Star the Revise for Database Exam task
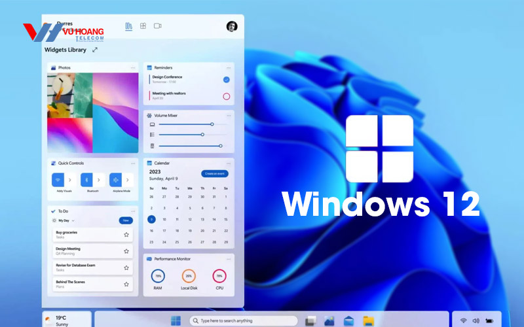The height and width of the screenshot is (327, 524). pyautogui.click(x=126, y=267)
